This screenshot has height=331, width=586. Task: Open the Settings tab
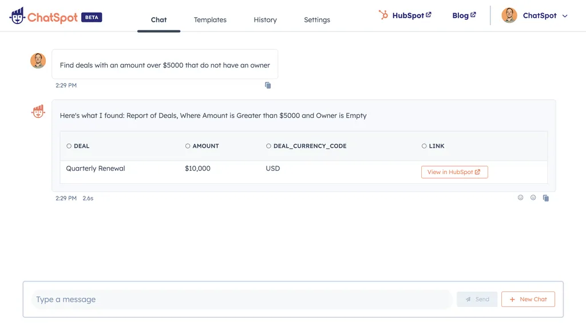pos(317,20)
